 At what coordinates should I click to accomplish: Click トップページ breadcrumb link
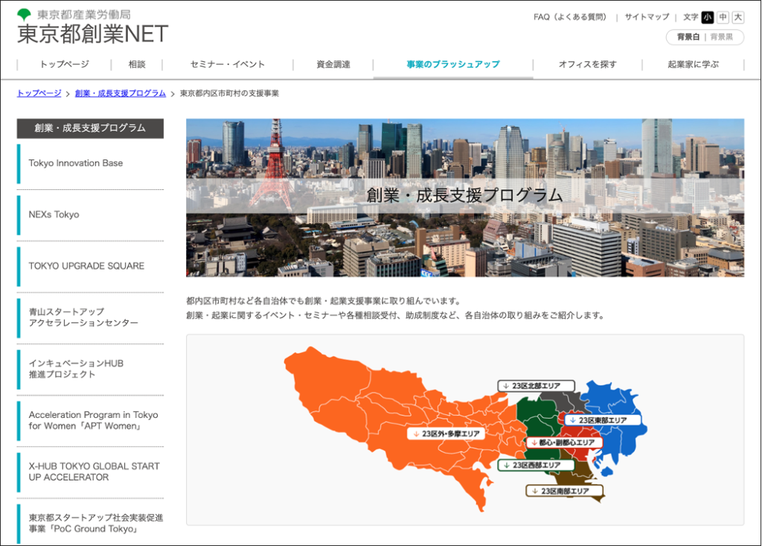coord(39,93)
